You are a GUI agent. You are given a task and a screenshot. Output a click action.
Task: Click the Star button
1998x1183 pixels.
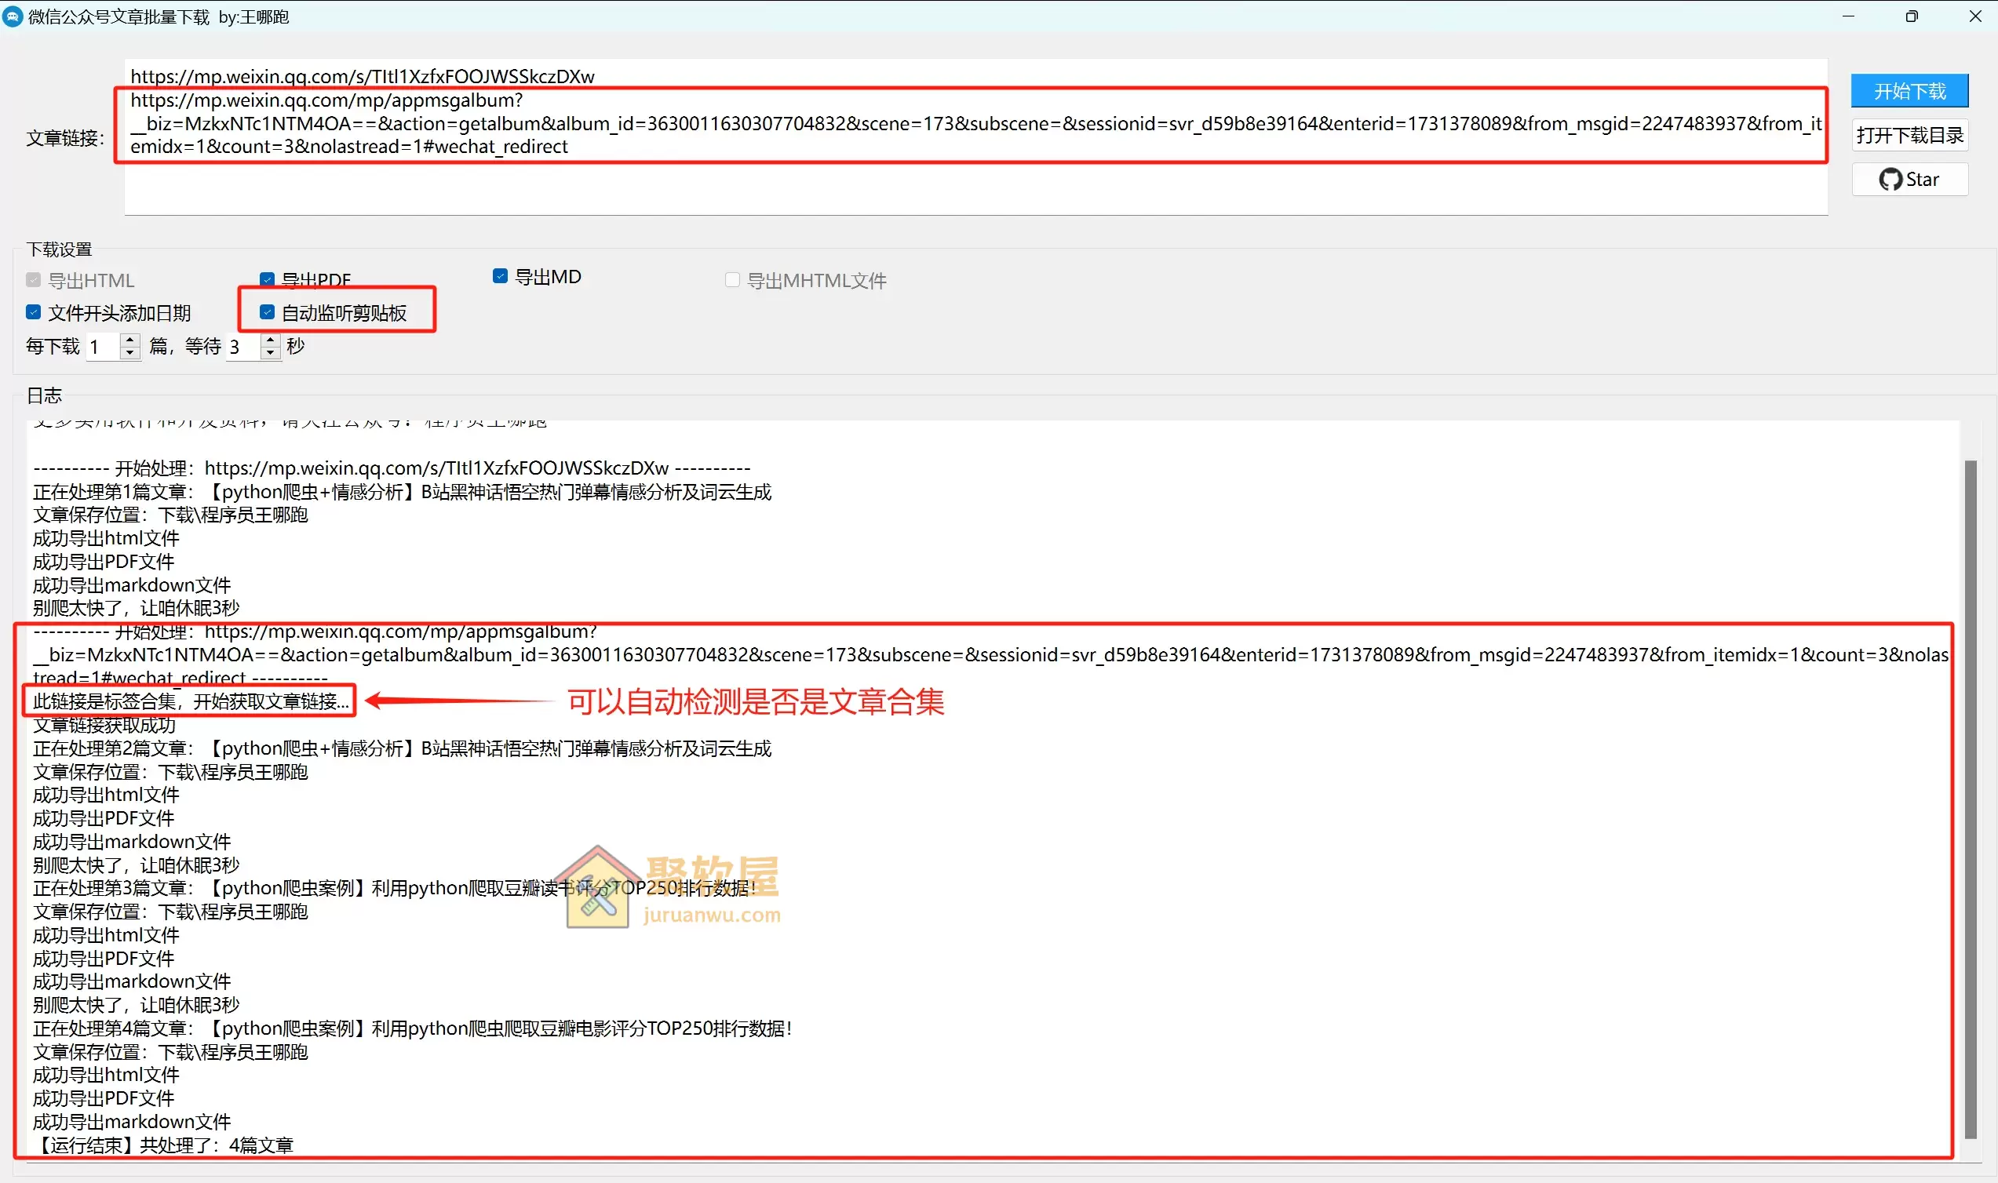[1910, 179]
